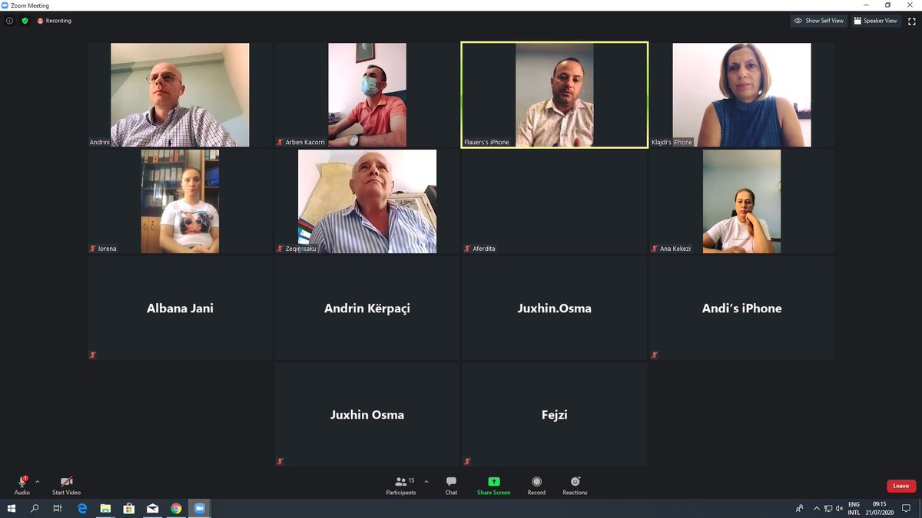Click muted mic icon on Juxhin Osma tile

280,461
